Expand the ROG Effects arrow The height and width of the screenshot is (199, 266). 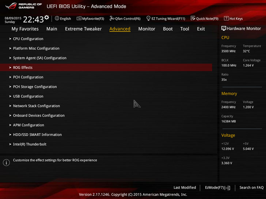pyautogui.click(x=10, y=67)
